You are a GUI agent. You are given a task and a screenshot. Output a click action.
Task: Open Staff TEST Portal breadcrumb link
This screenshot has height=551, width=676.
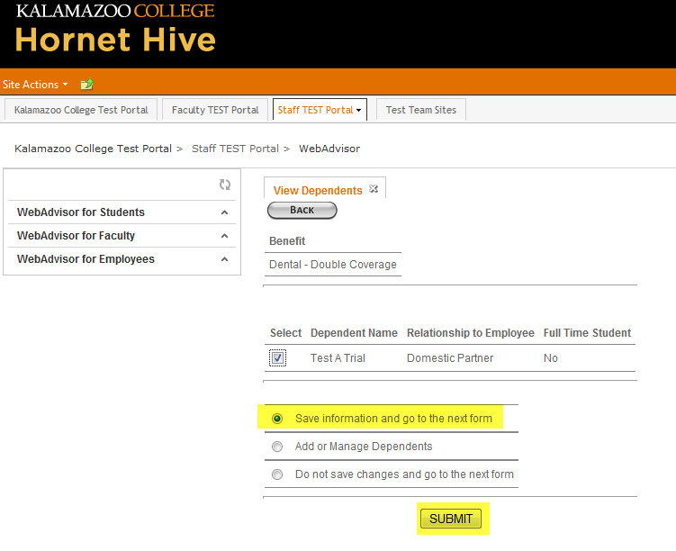point(236,149)
